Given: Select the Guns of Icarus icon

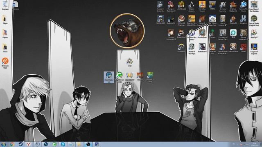Looking at the screenshot, I should [x=202, y=20].
